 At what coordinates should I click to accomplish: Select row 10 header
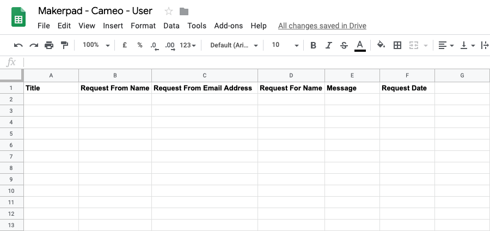click(11, 191)
